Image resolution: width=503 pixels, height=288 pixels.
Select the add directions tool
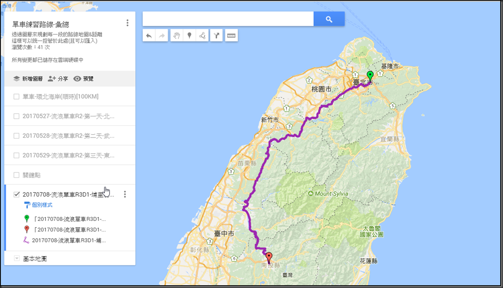pos(217,35)
